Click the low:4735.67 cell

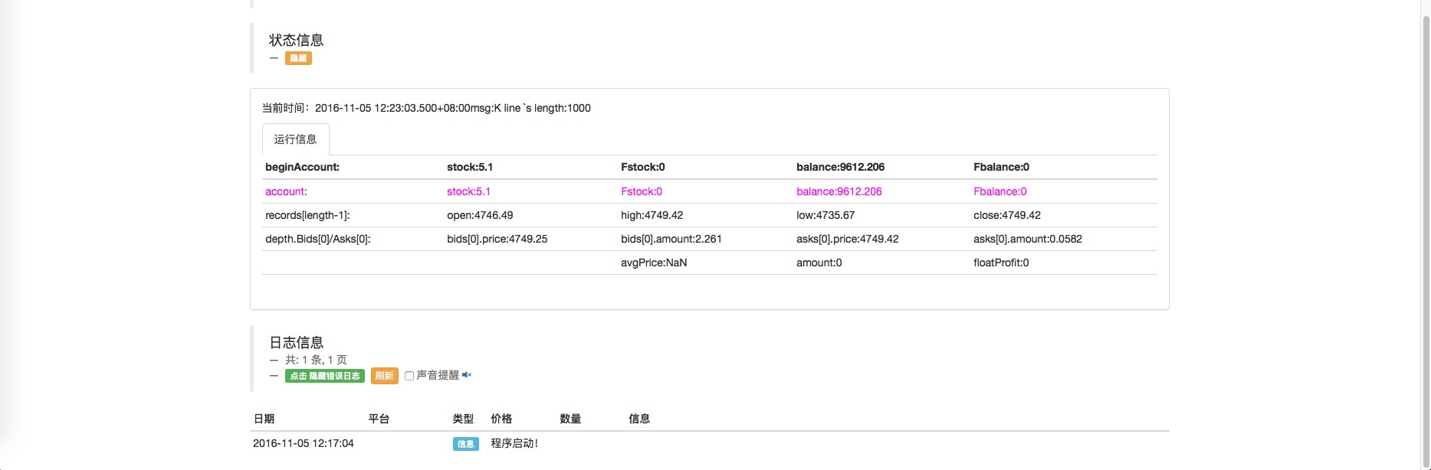(825, 215)
